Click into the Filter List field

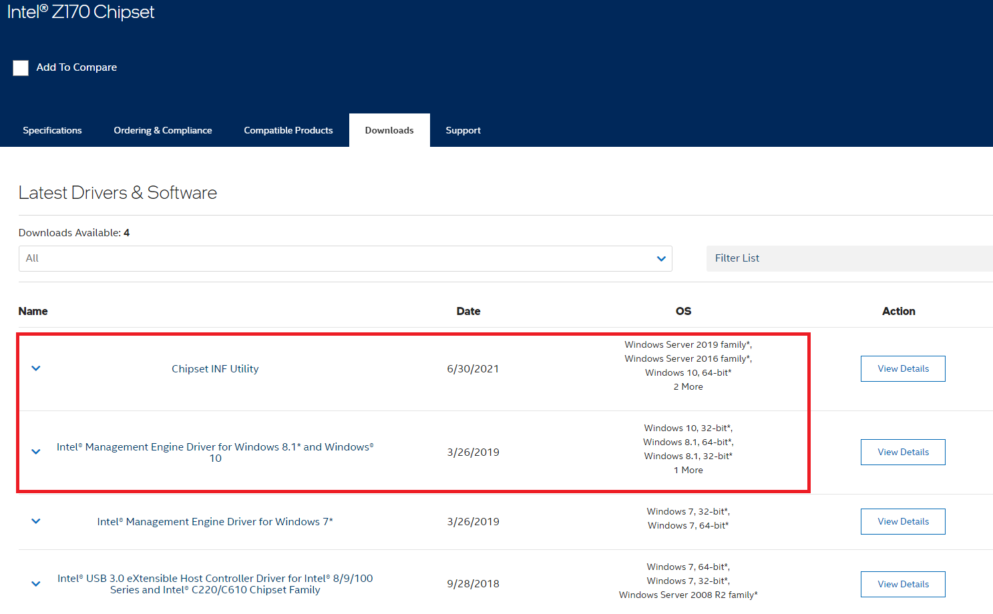[x=849, y=258]
